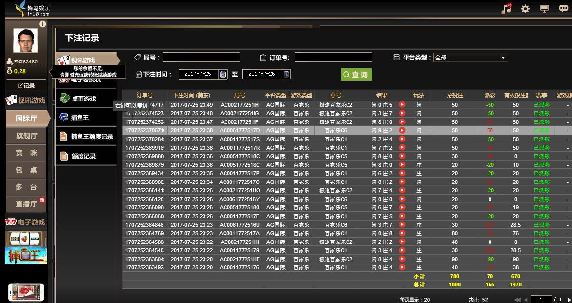The image size is (572, 303).
Task: Play replay for round AC00117725179
Action: coord(402,250)
